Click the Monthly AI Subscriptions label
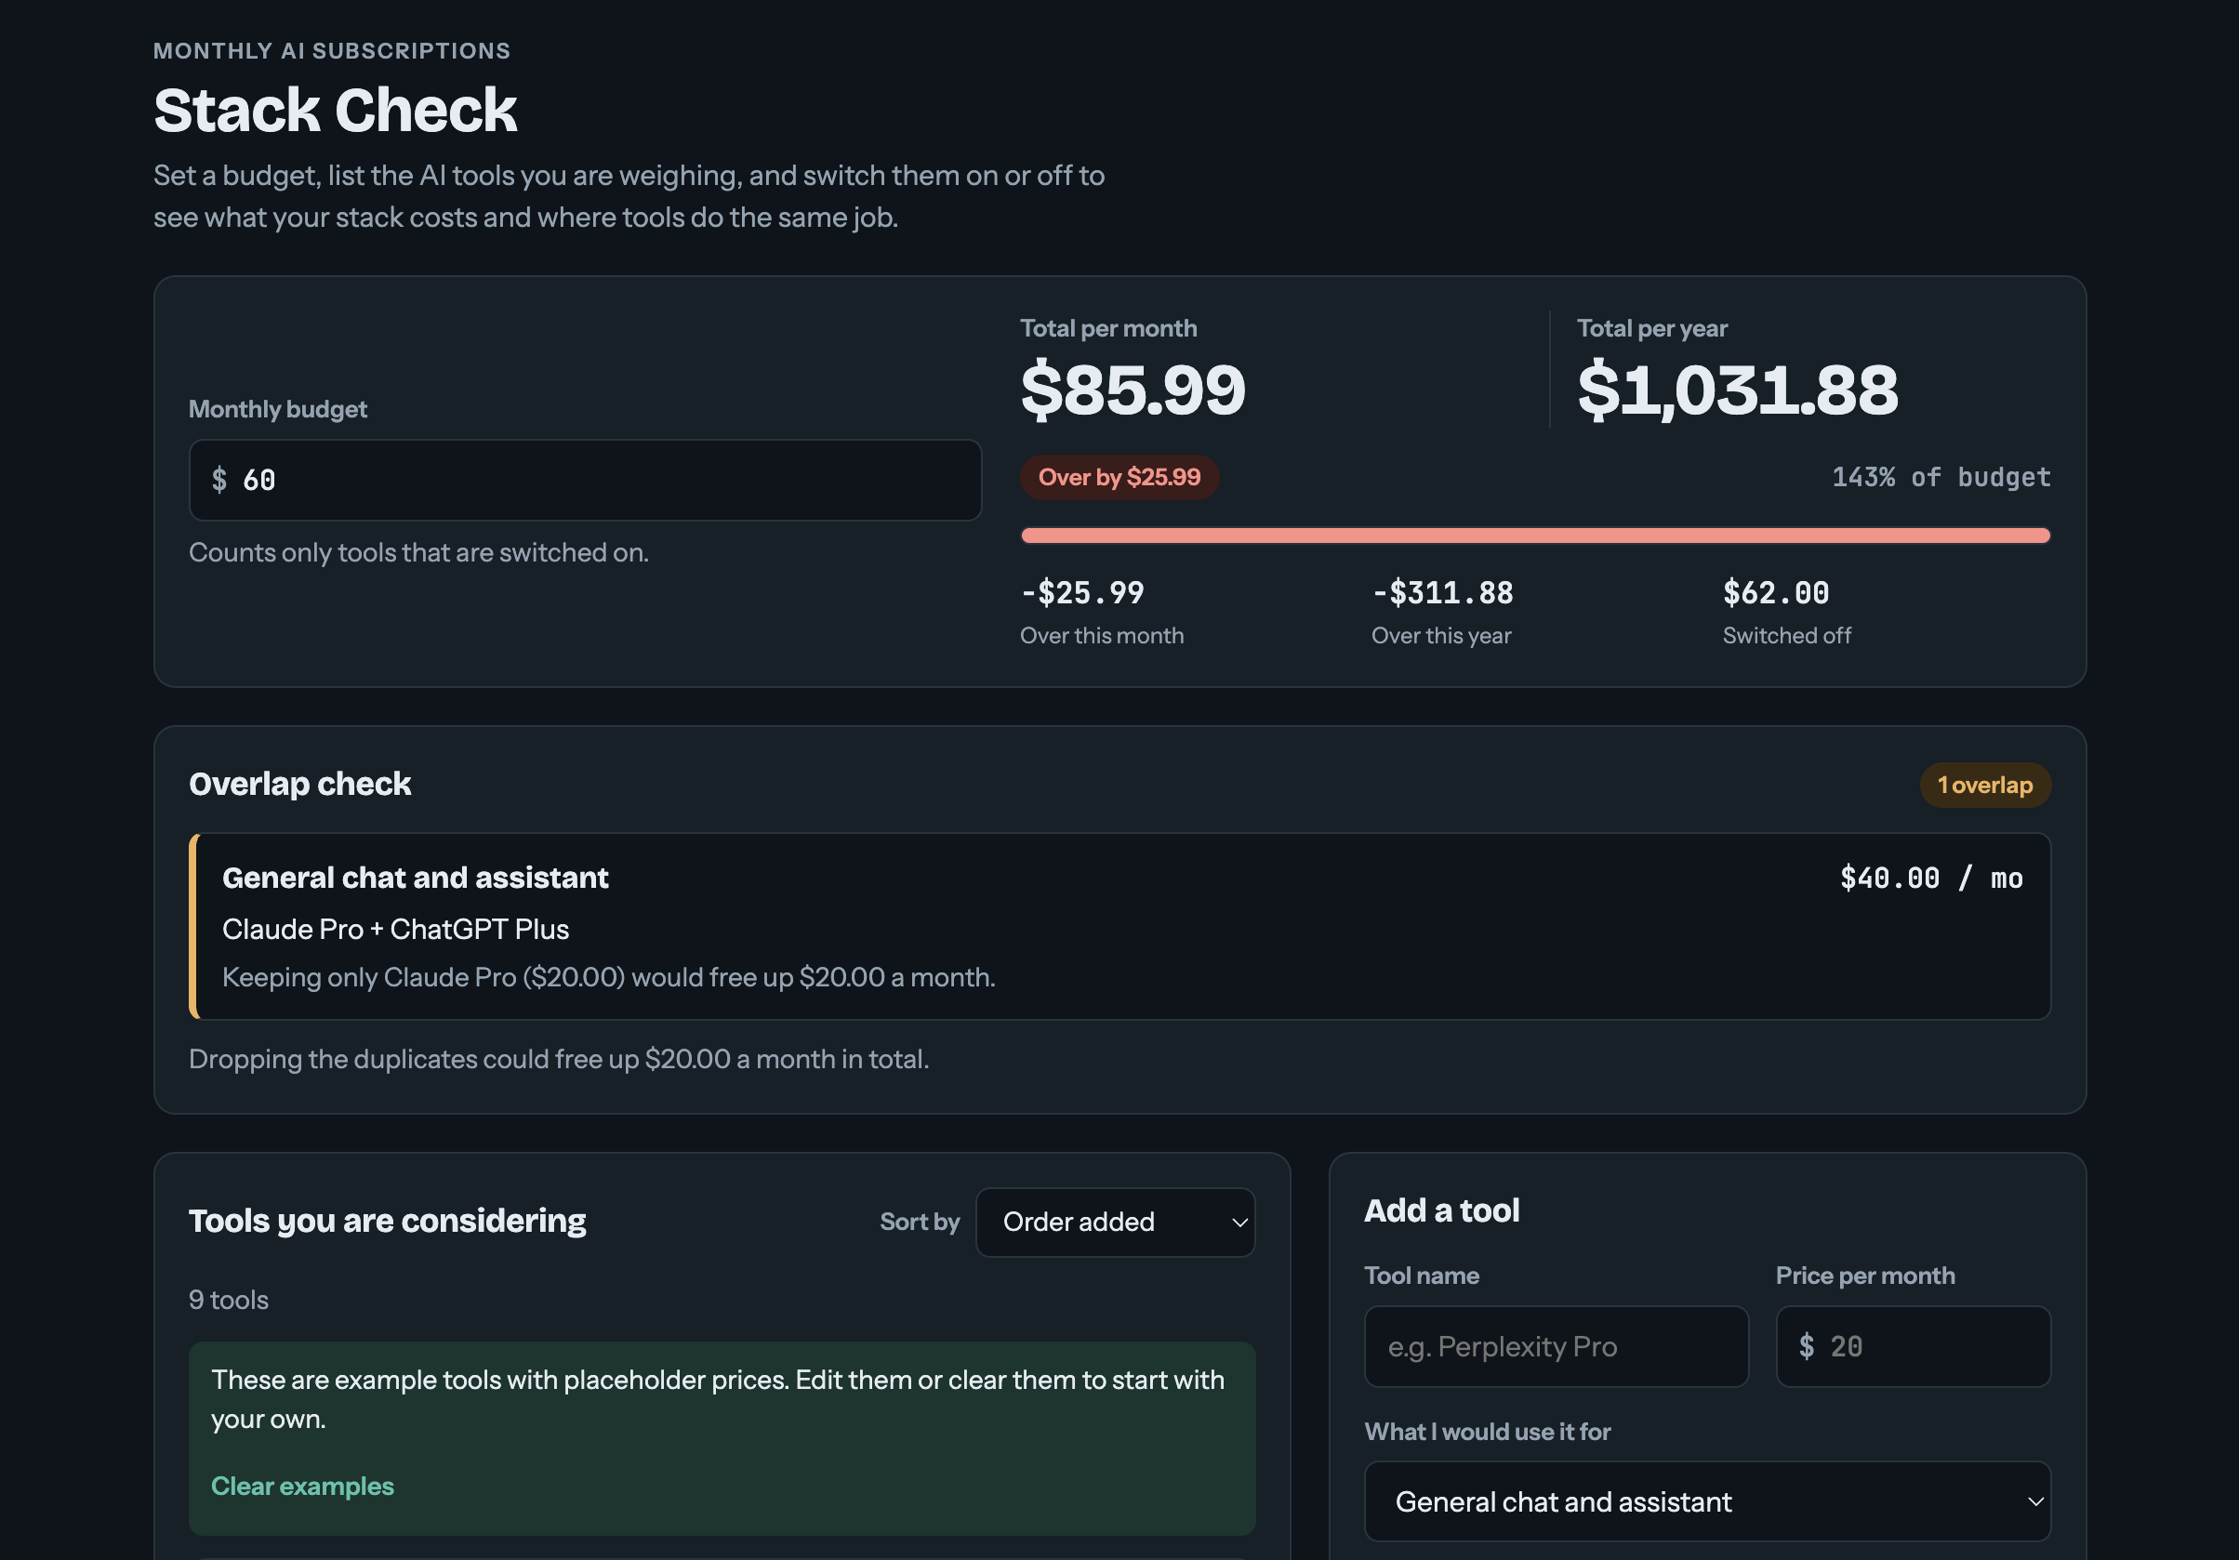 point(332,51)
